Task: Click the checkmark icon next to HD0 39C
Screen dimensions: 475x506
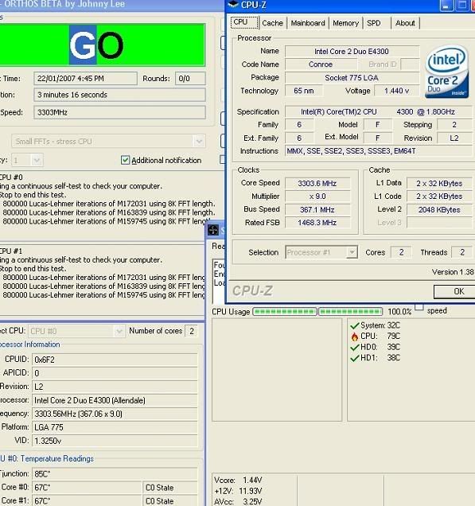Action: (355, 347)
